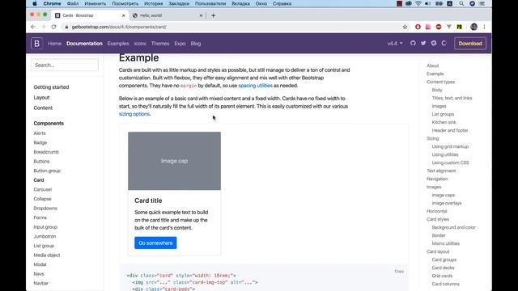Open the Файл menu
The image size is (518, 291).
[x=73, y=3]
